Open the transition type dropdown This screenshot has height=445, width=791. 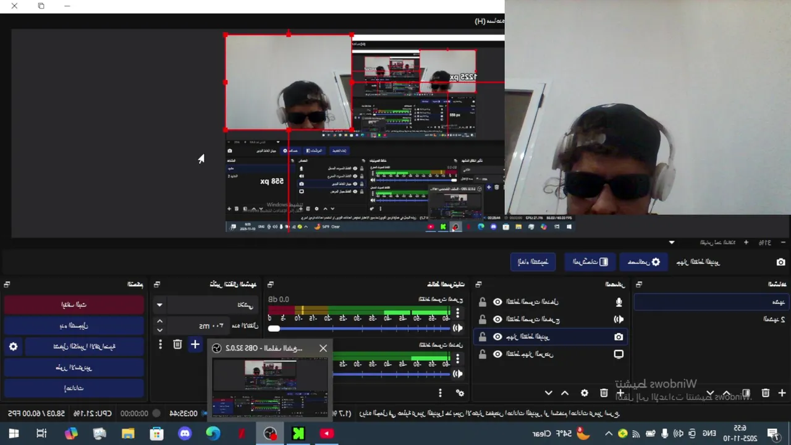(159, 305)
